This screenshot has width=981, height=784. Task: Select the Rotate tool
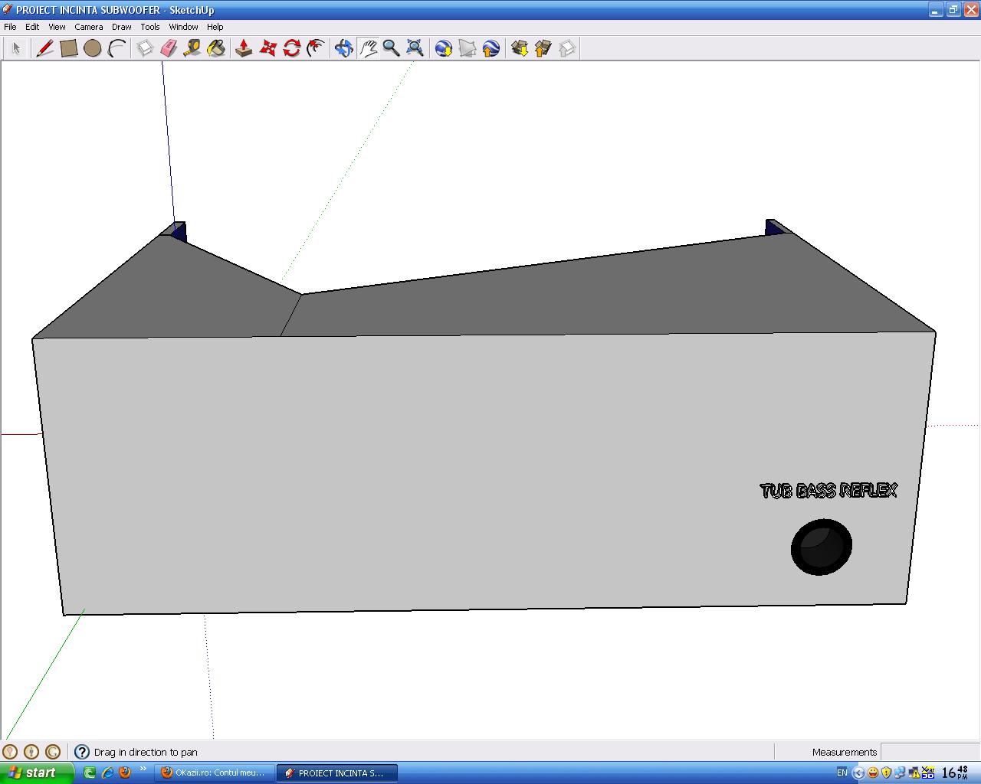[x=291, y=48]
